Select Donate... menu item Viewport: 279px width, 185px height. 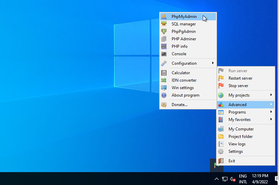[x=179, y=105]
